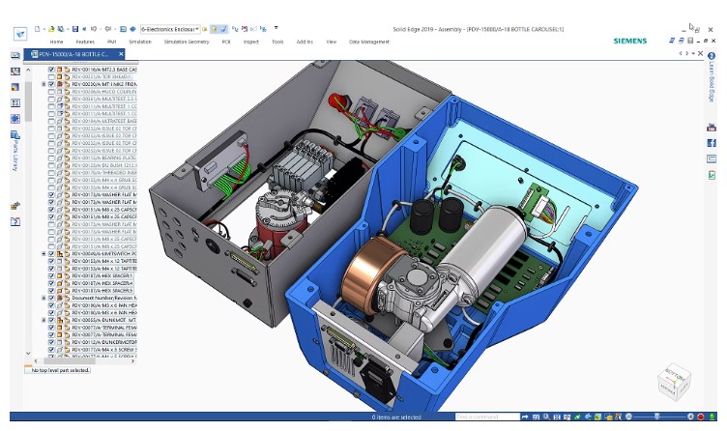Click the Undo icon
Image resolution: width=727 pixels, height=431 pixels.
93,29
